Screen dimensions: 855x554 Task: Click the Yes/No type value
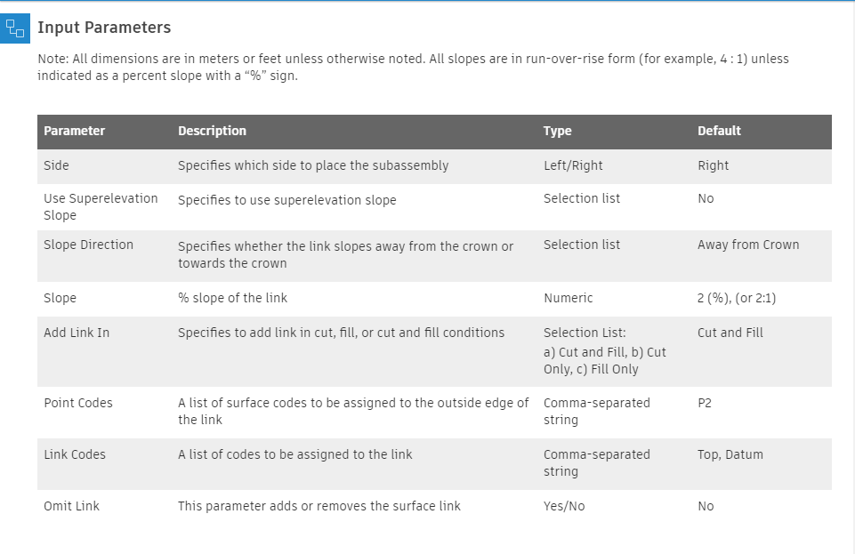[x=564, y=506]
